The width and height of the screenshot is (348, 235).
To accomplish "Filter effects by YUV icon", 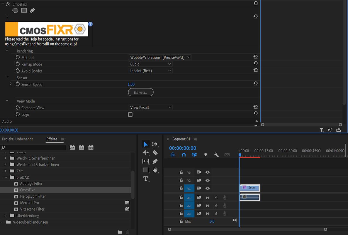I will 91,147.
